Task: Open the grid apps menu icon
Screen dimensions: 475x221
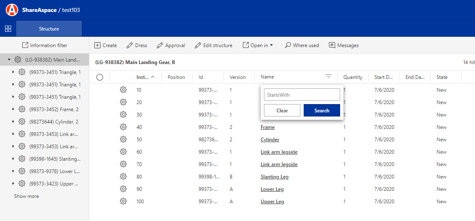Action: point(8,29)
